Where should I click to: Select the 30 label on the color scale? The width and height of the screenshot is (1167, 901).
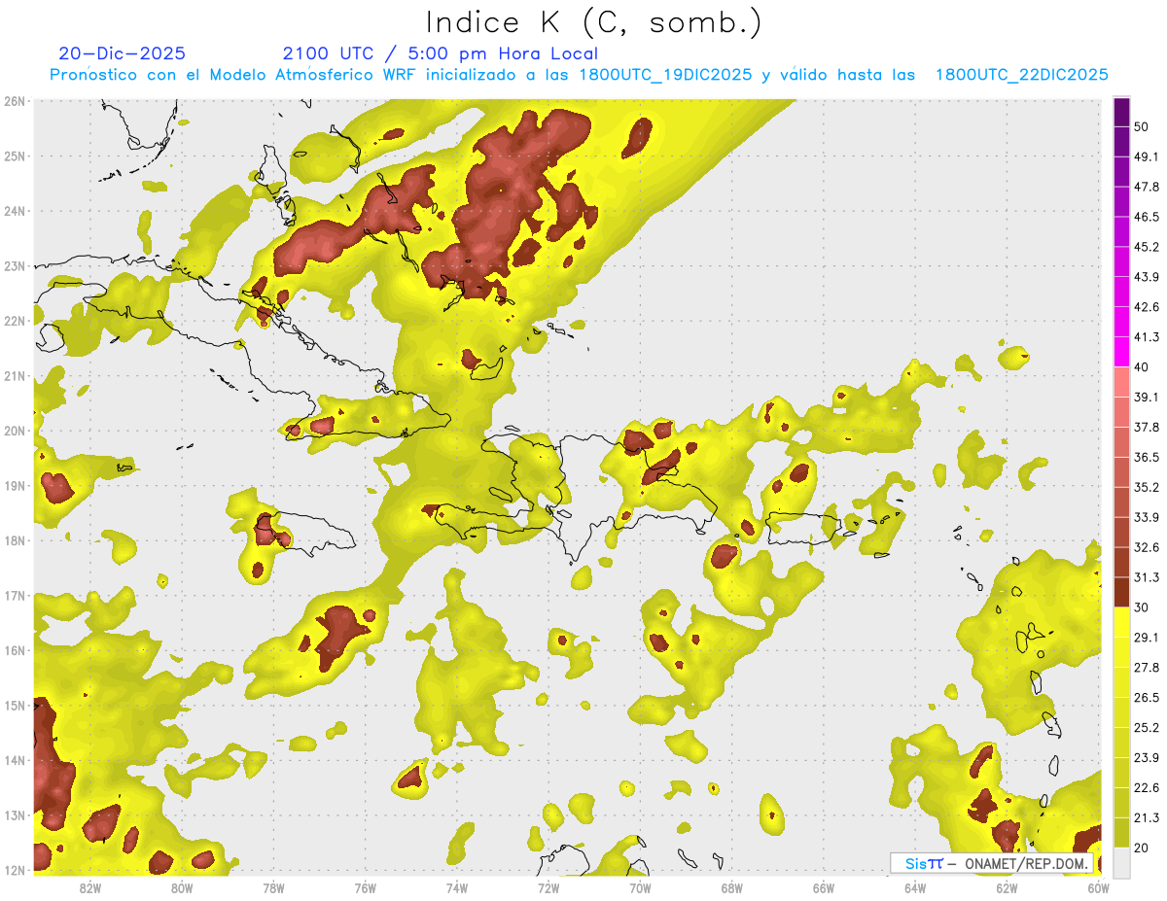pyautogui.click(x=1142, y=607)
